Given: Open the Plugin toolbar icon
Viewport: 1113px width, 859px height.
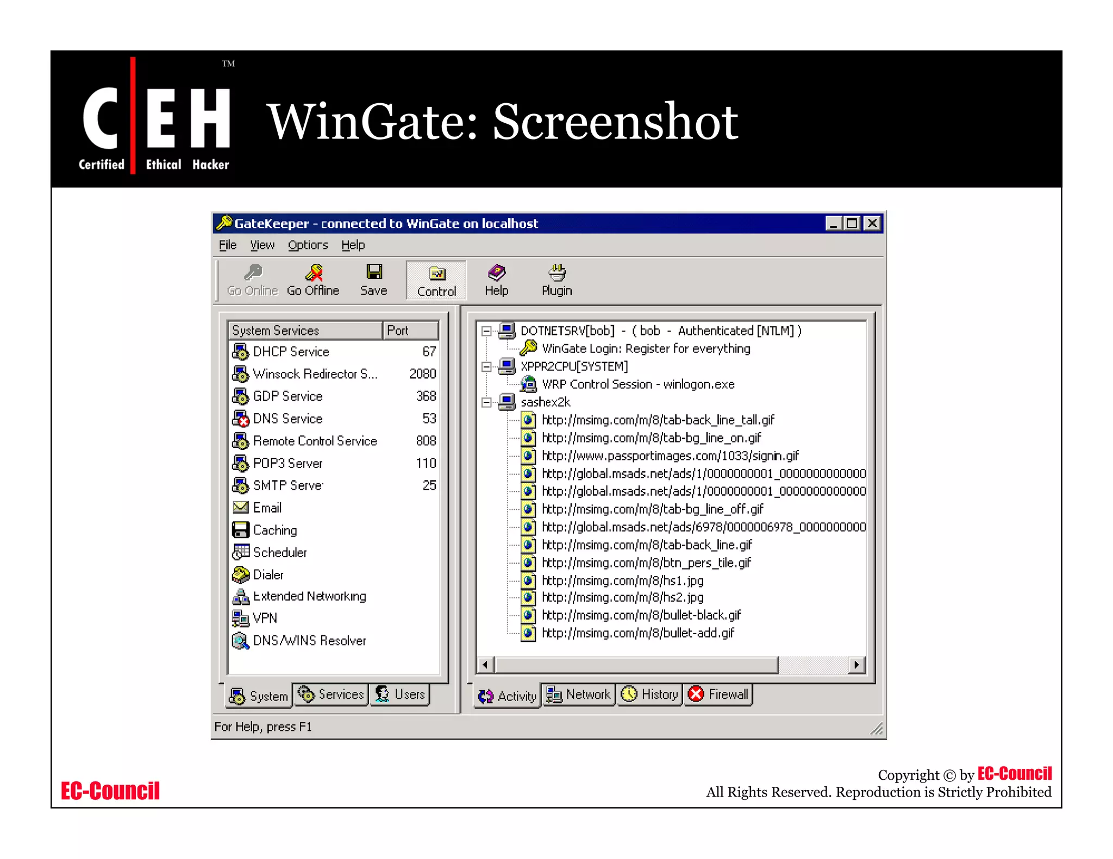Looking at the screenshot, I should pos(557,272).
